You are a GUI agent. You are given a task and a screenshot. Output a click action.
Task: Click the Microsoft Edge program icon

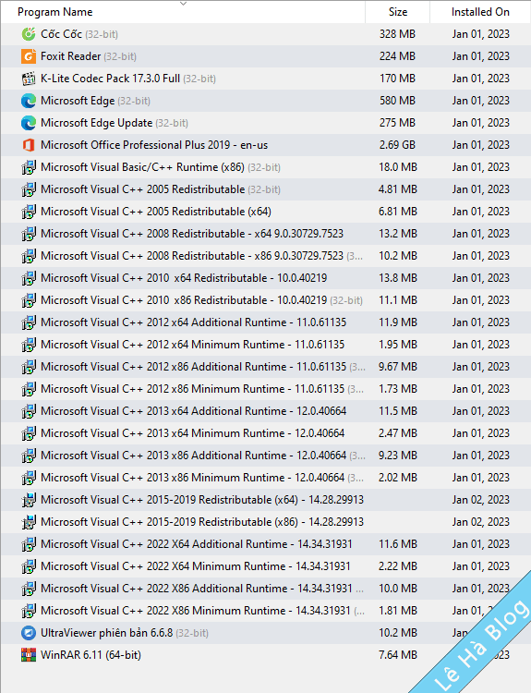pos(29,101)
